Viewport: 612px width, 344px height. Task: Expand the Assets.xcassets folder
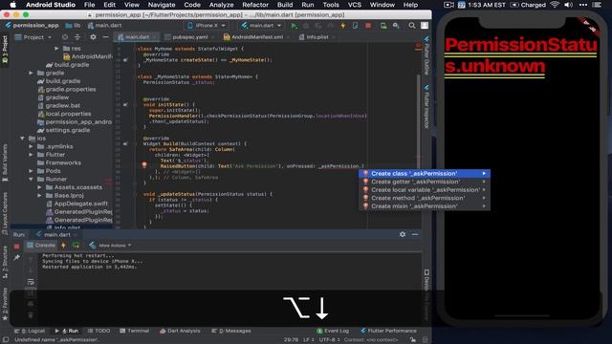click(39, 187)
